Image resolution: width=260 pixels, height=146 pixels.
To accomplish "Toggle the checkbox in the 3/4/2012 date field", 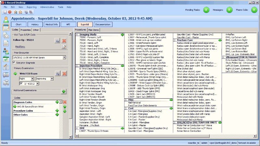I will click(21, 84).
